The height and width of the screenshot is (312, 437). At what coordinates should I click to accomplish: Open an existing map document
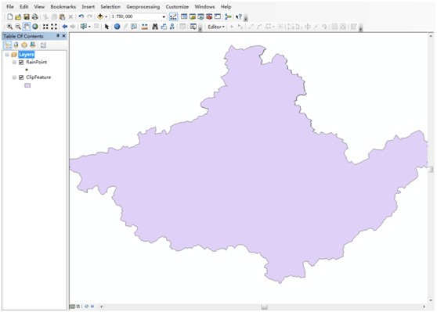18,16
